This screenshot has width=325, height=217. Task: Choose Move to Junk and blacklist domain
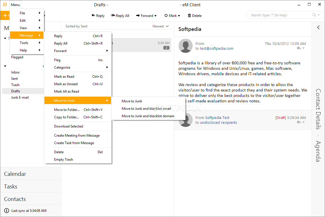click(x=148, y=116)
